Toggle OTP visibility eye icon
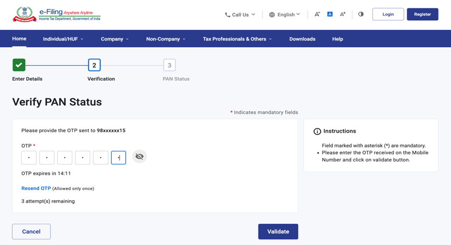Viewport: 451px width, 245px height. point(139,157)
